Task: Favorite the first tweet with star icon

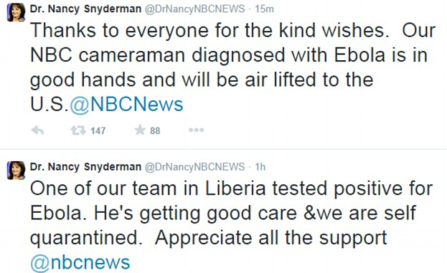Action: pos(140,130)
